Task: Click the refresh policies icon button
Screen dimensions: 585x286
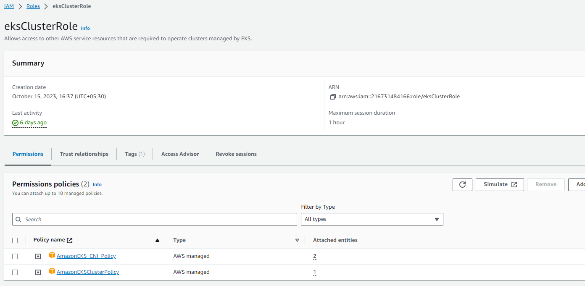Action: (462, 185)
